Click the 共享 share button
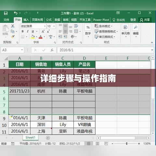The image size is (156, 156). pos(145,20)
